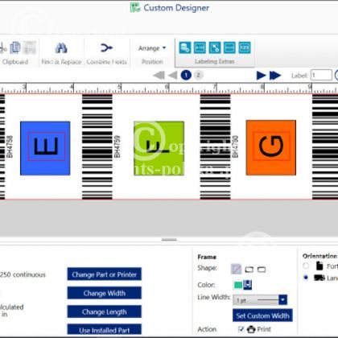
Task: Click the 123 sequence icon in Labeling Extras
Action: (245, 47)
